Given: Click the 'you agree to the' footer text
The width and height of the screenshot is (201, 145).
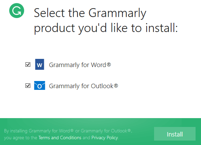Looking at the screenshot, I should point(20,138).
